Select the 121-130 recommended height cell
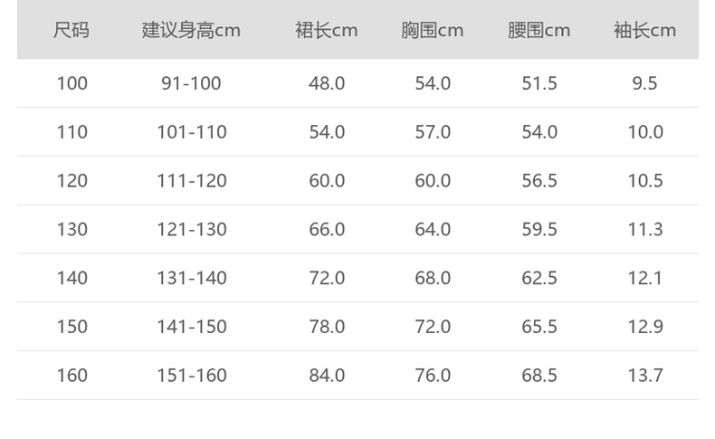 (191, 230)
